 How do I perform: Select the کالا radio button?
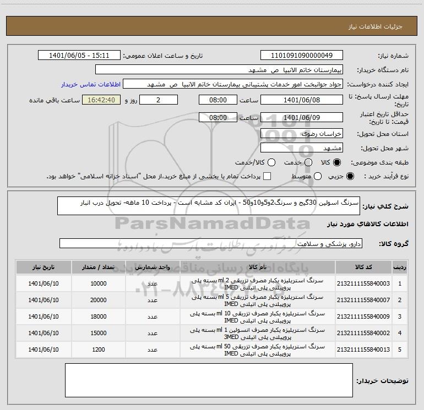pyautogui.click(x=337, y=162)
